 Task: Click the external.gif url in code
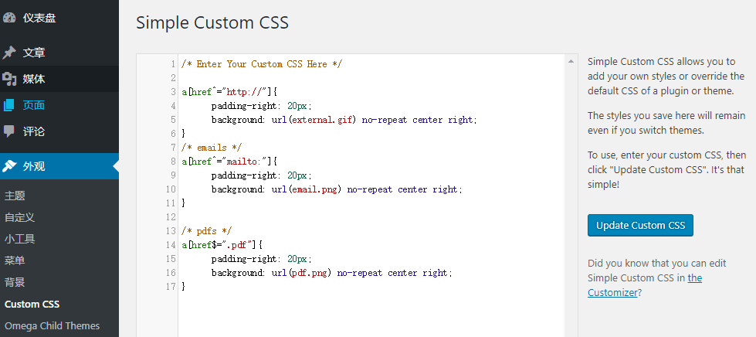322,120
